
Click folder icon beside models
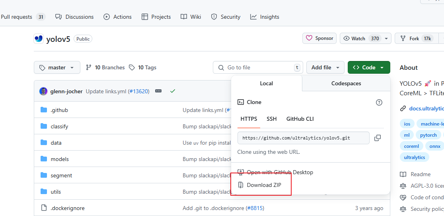click(x=44, y=159)
